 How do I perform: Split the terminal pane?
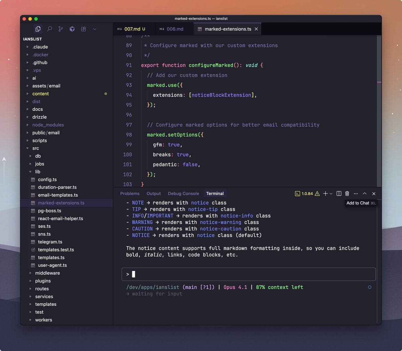point(339,194)
